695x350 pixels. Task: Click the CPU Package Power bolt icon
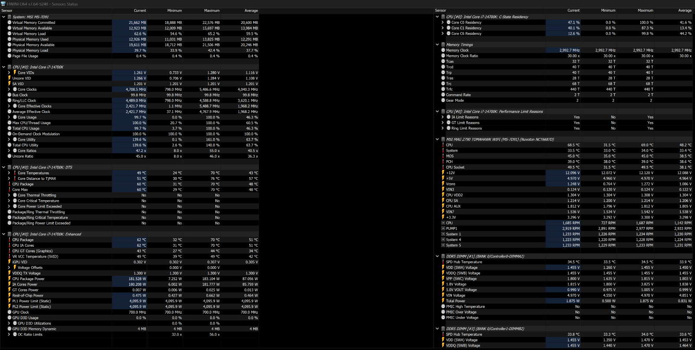pos(10,279)
